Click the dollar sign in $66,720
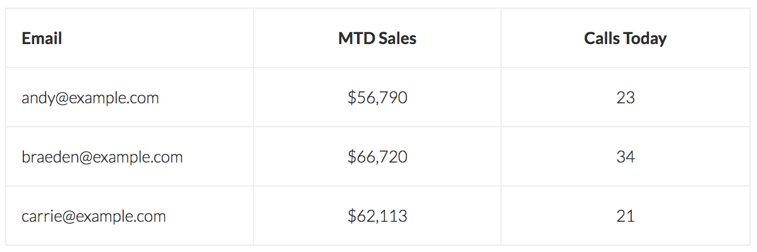The image size is (757, 252). pyautogui.click(x=352, y=157)
